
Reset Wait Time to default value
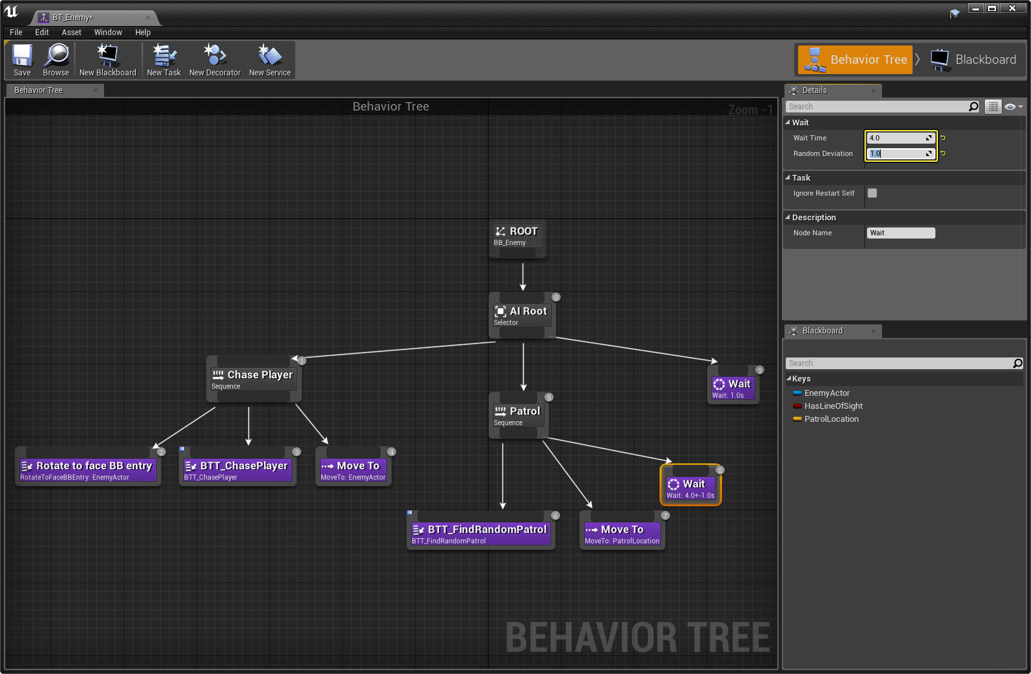(943, 138)
